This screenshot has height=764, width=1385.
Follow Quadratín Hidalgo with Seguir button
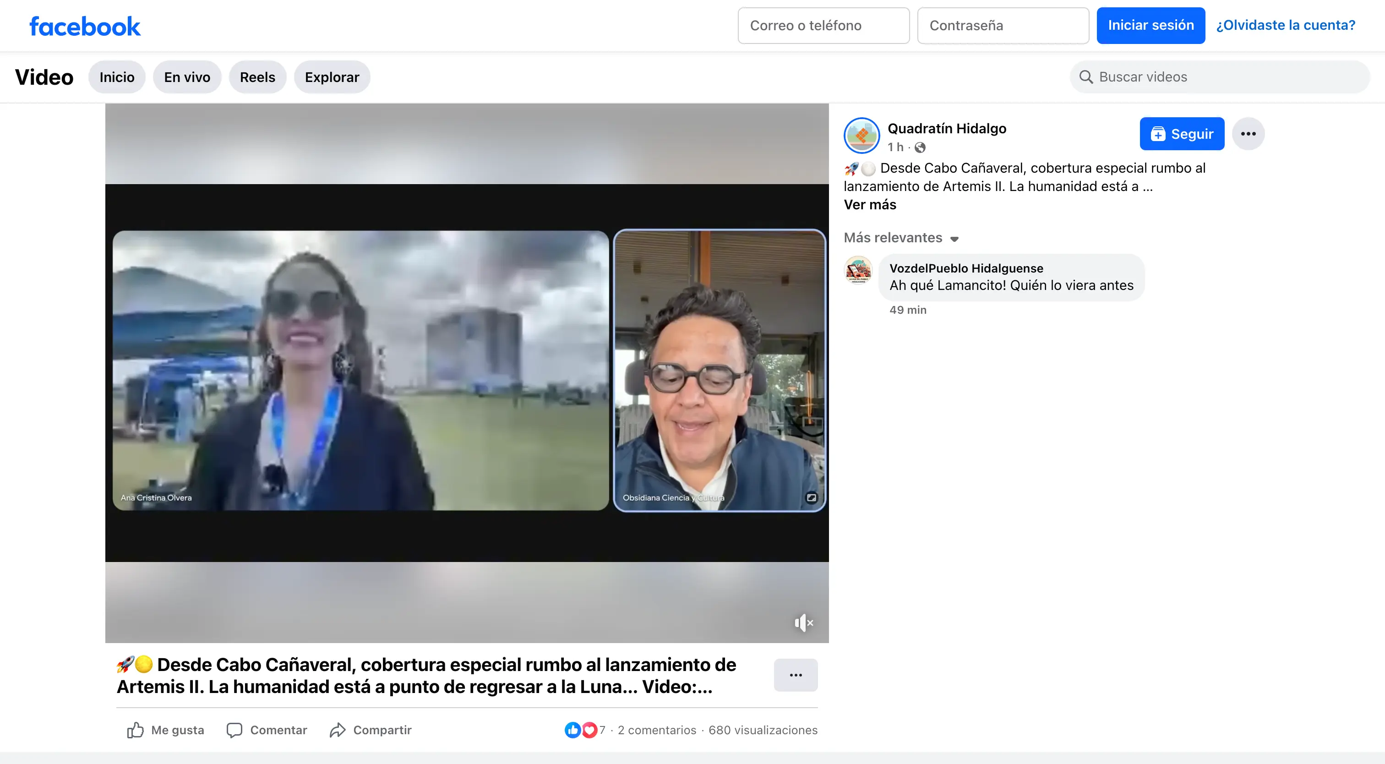pyautogui.click(x=1181, y=134)
